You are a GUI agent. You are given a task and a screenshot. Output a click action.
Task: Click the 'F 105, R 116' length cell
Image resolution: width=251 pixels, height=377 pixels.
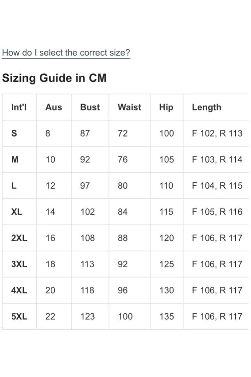point(217,212)
